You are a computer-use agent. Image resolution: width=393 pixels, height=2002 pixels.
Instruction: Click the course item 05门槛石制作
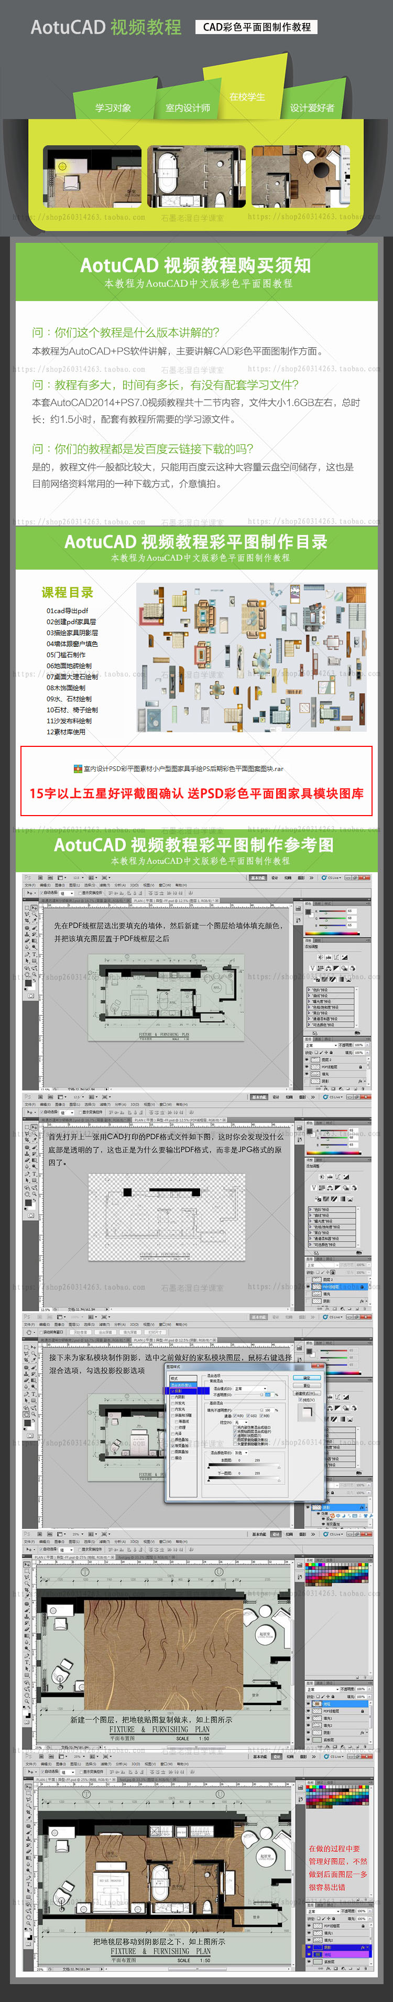(x=66, y=655)
